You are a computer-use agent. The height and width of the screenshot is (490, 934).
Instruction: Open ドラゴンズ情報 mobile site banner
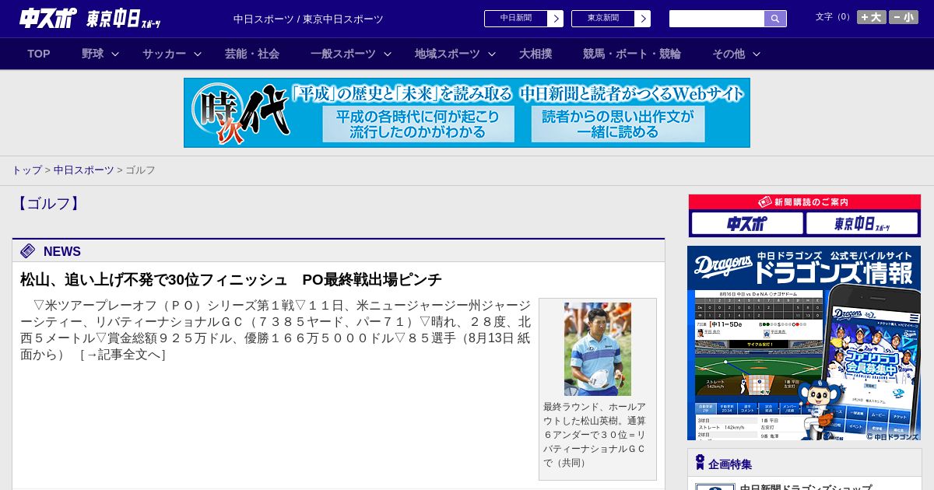(804, 343)
